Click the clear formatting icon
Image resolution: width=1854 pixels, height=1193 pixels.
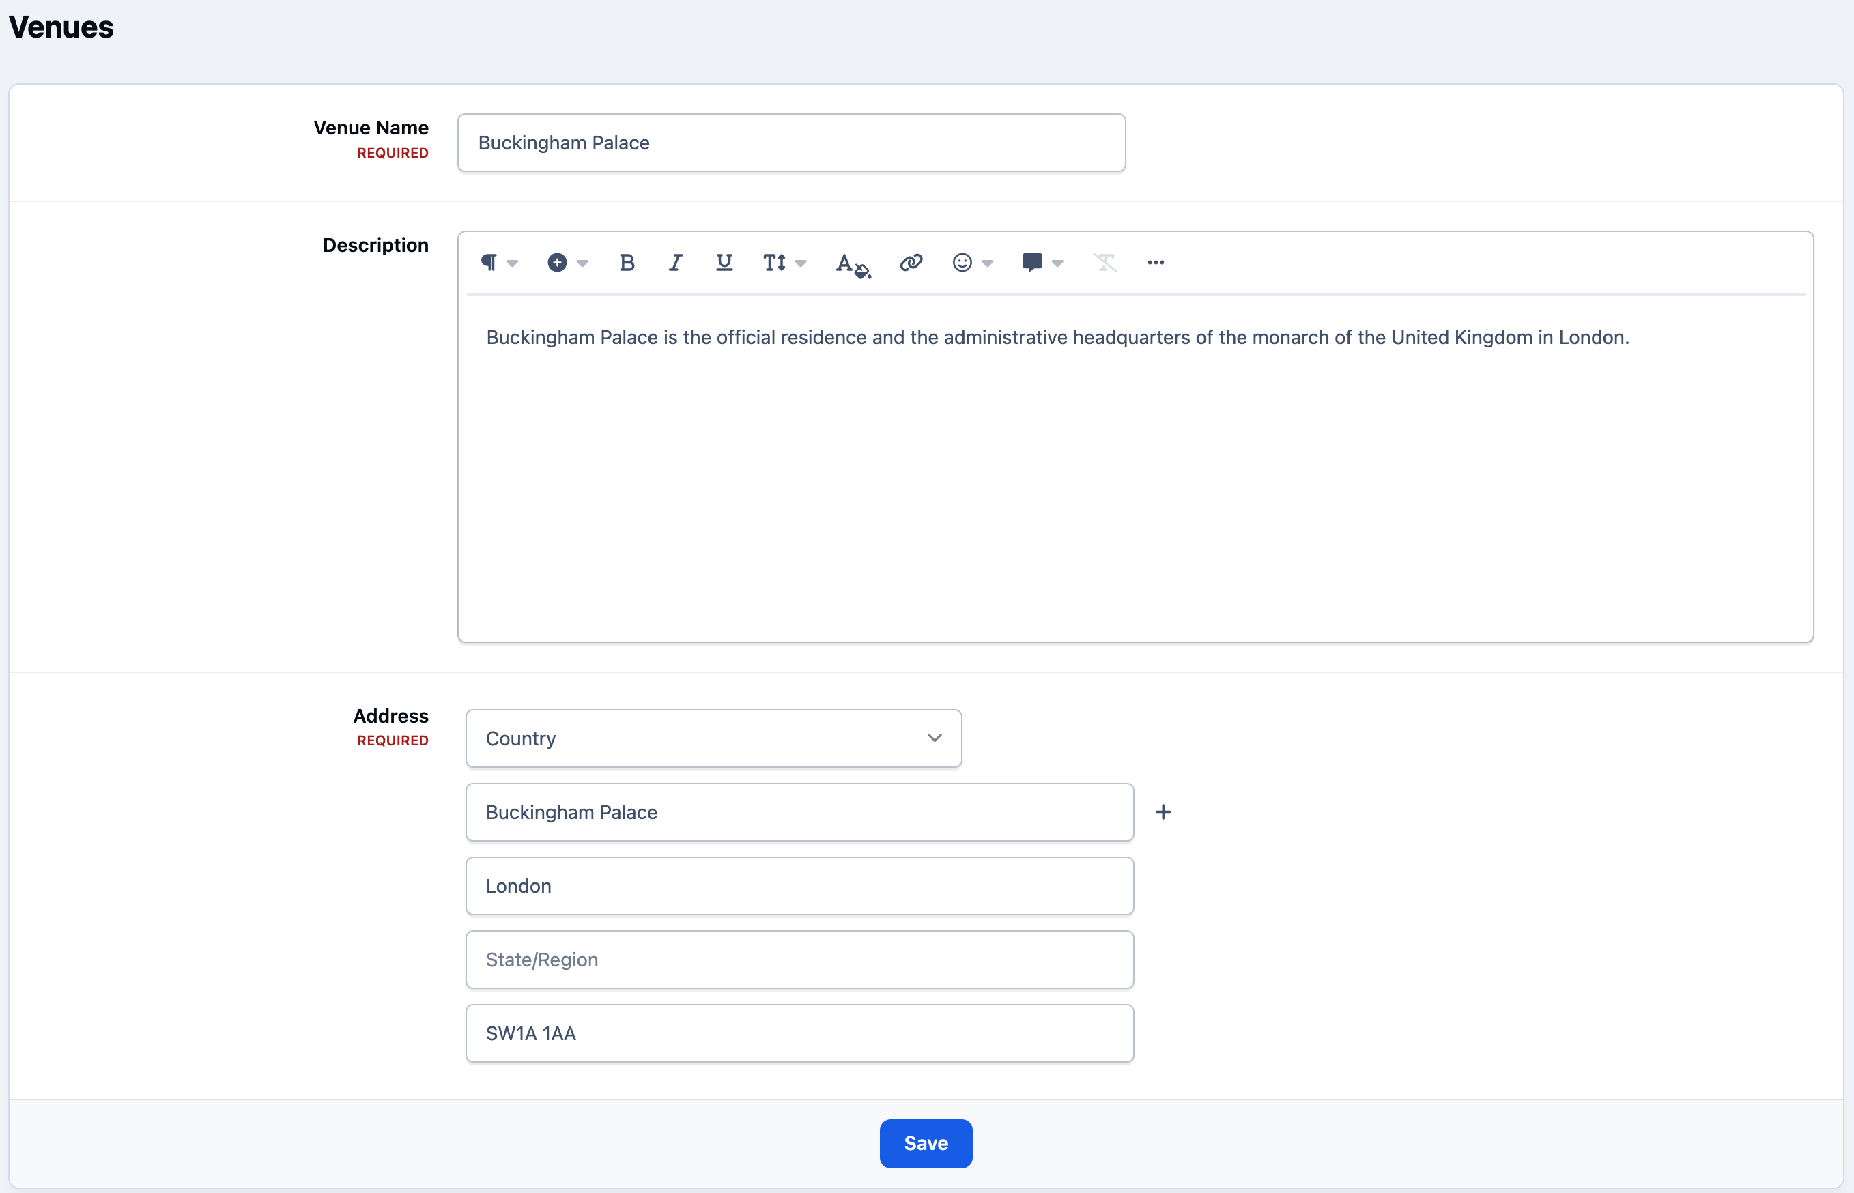1104,263
